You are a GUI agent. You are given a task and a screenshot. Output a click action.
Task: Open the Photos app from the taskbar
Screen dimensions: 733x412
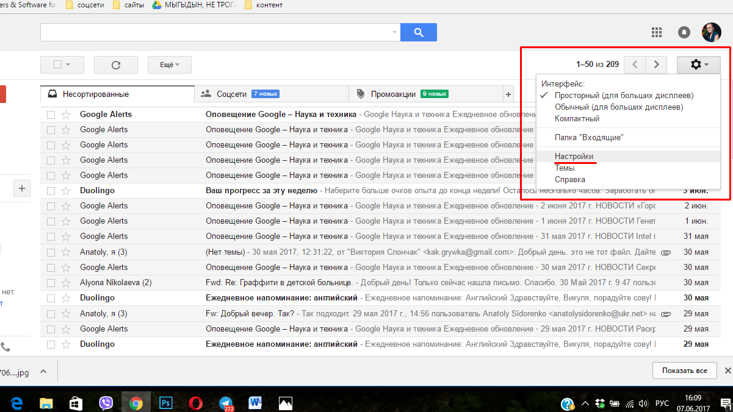[285, 403]
